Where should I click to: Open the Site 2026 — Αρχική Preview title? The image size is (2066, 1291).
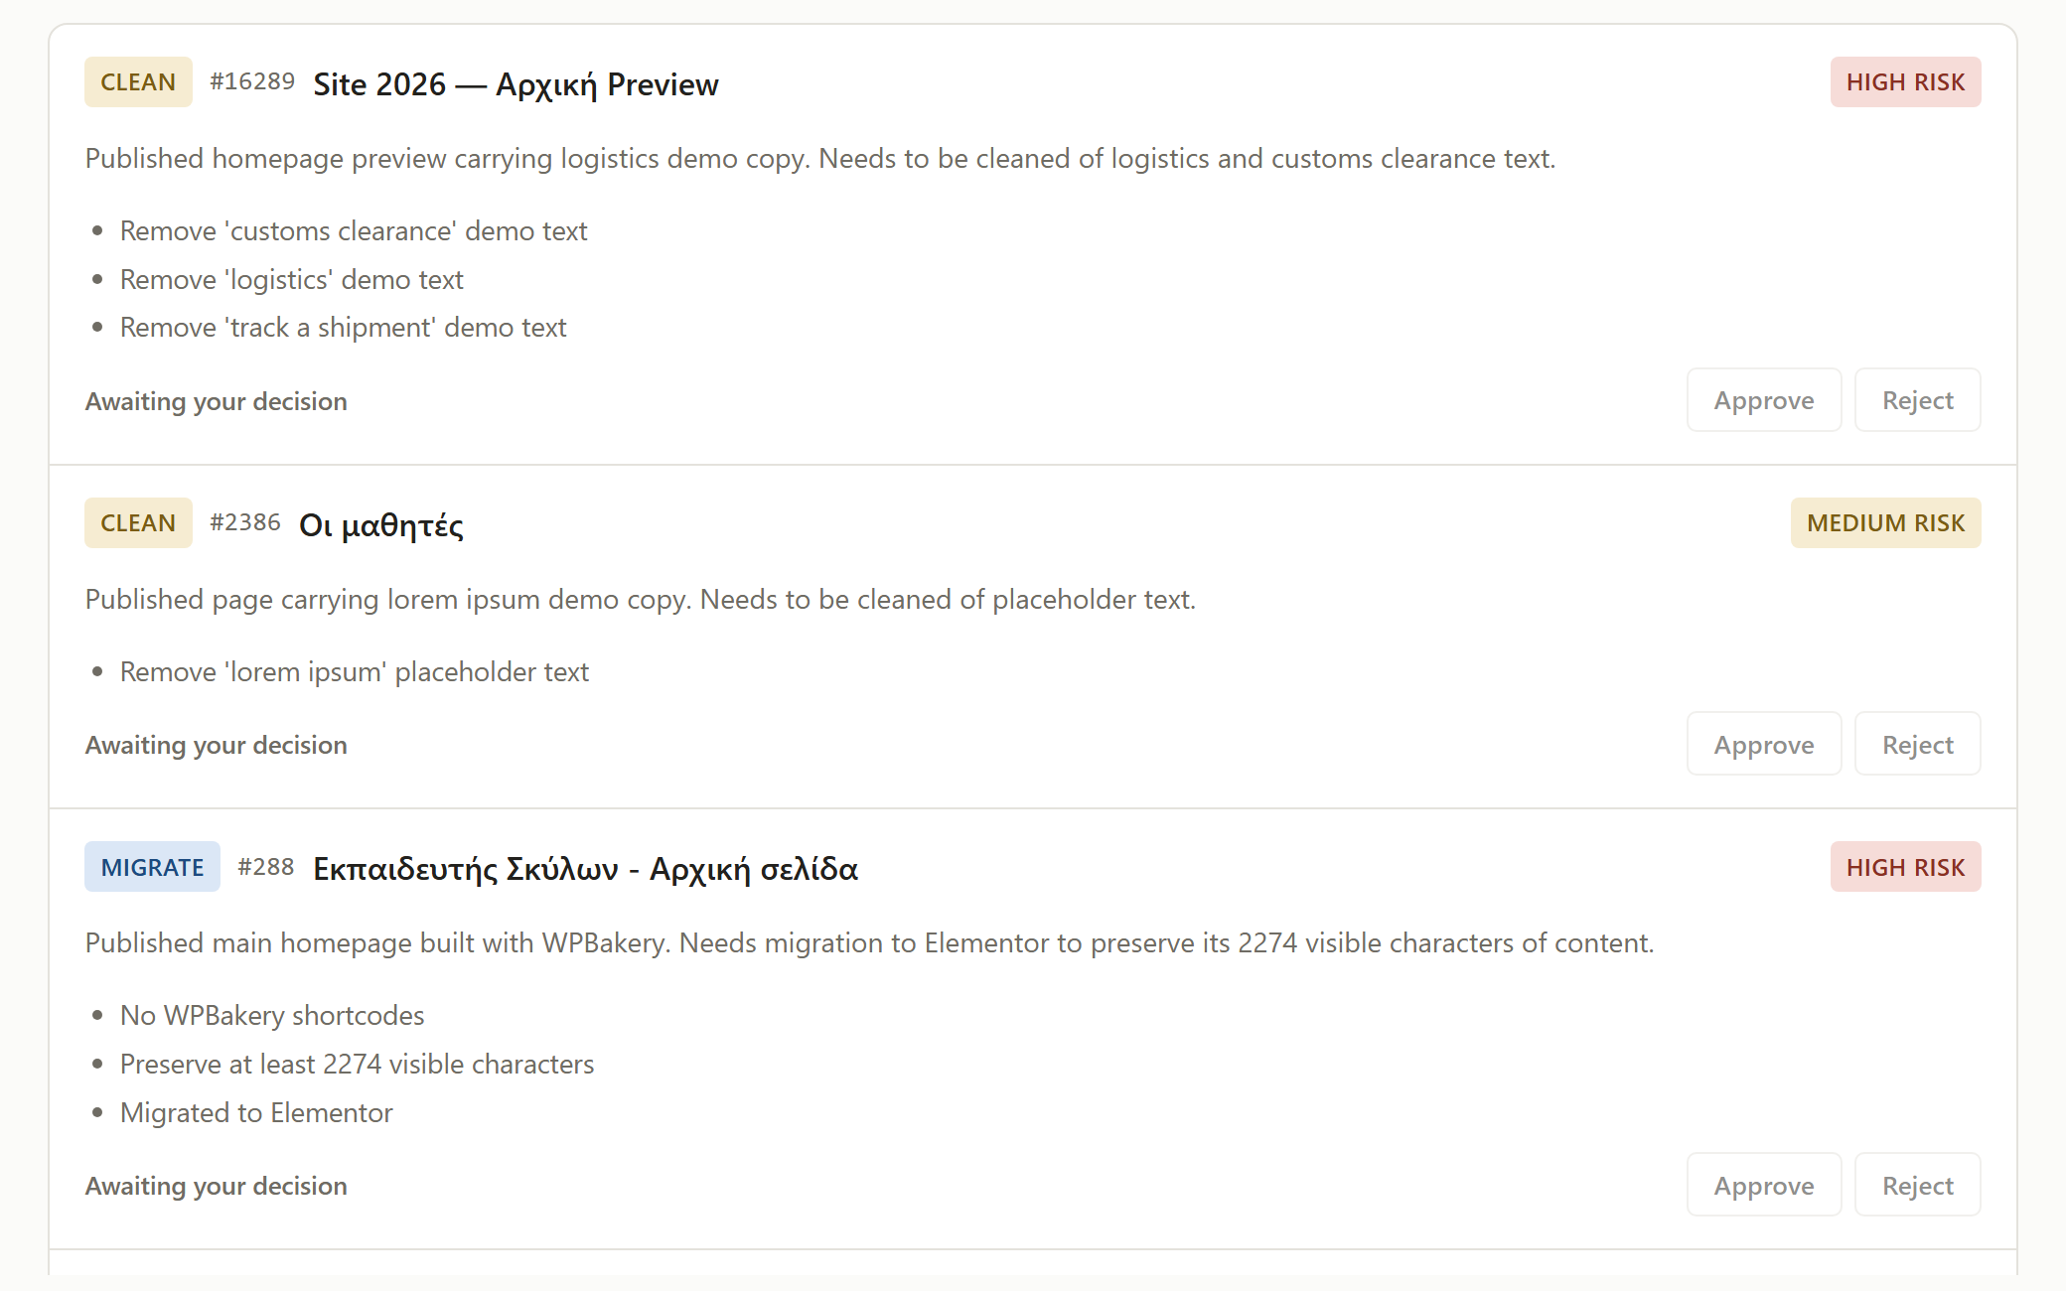[x=516, y=84]
